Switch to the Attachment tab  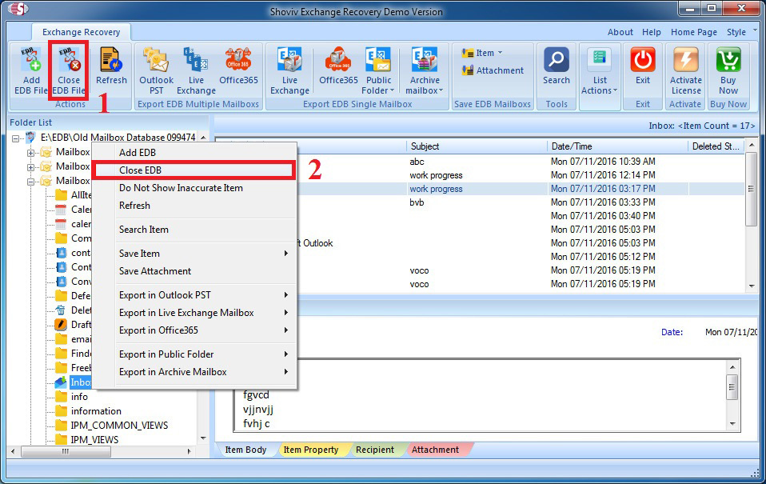435,450
